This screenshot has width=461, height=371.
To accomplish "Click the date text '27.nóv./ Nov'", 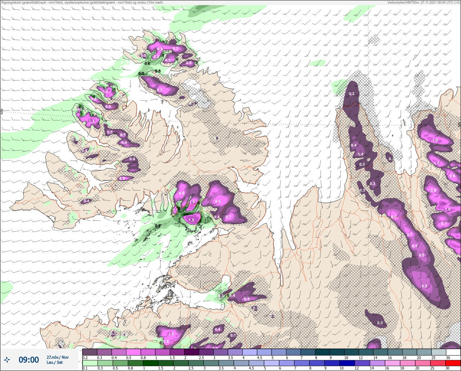I will (57, 357).
